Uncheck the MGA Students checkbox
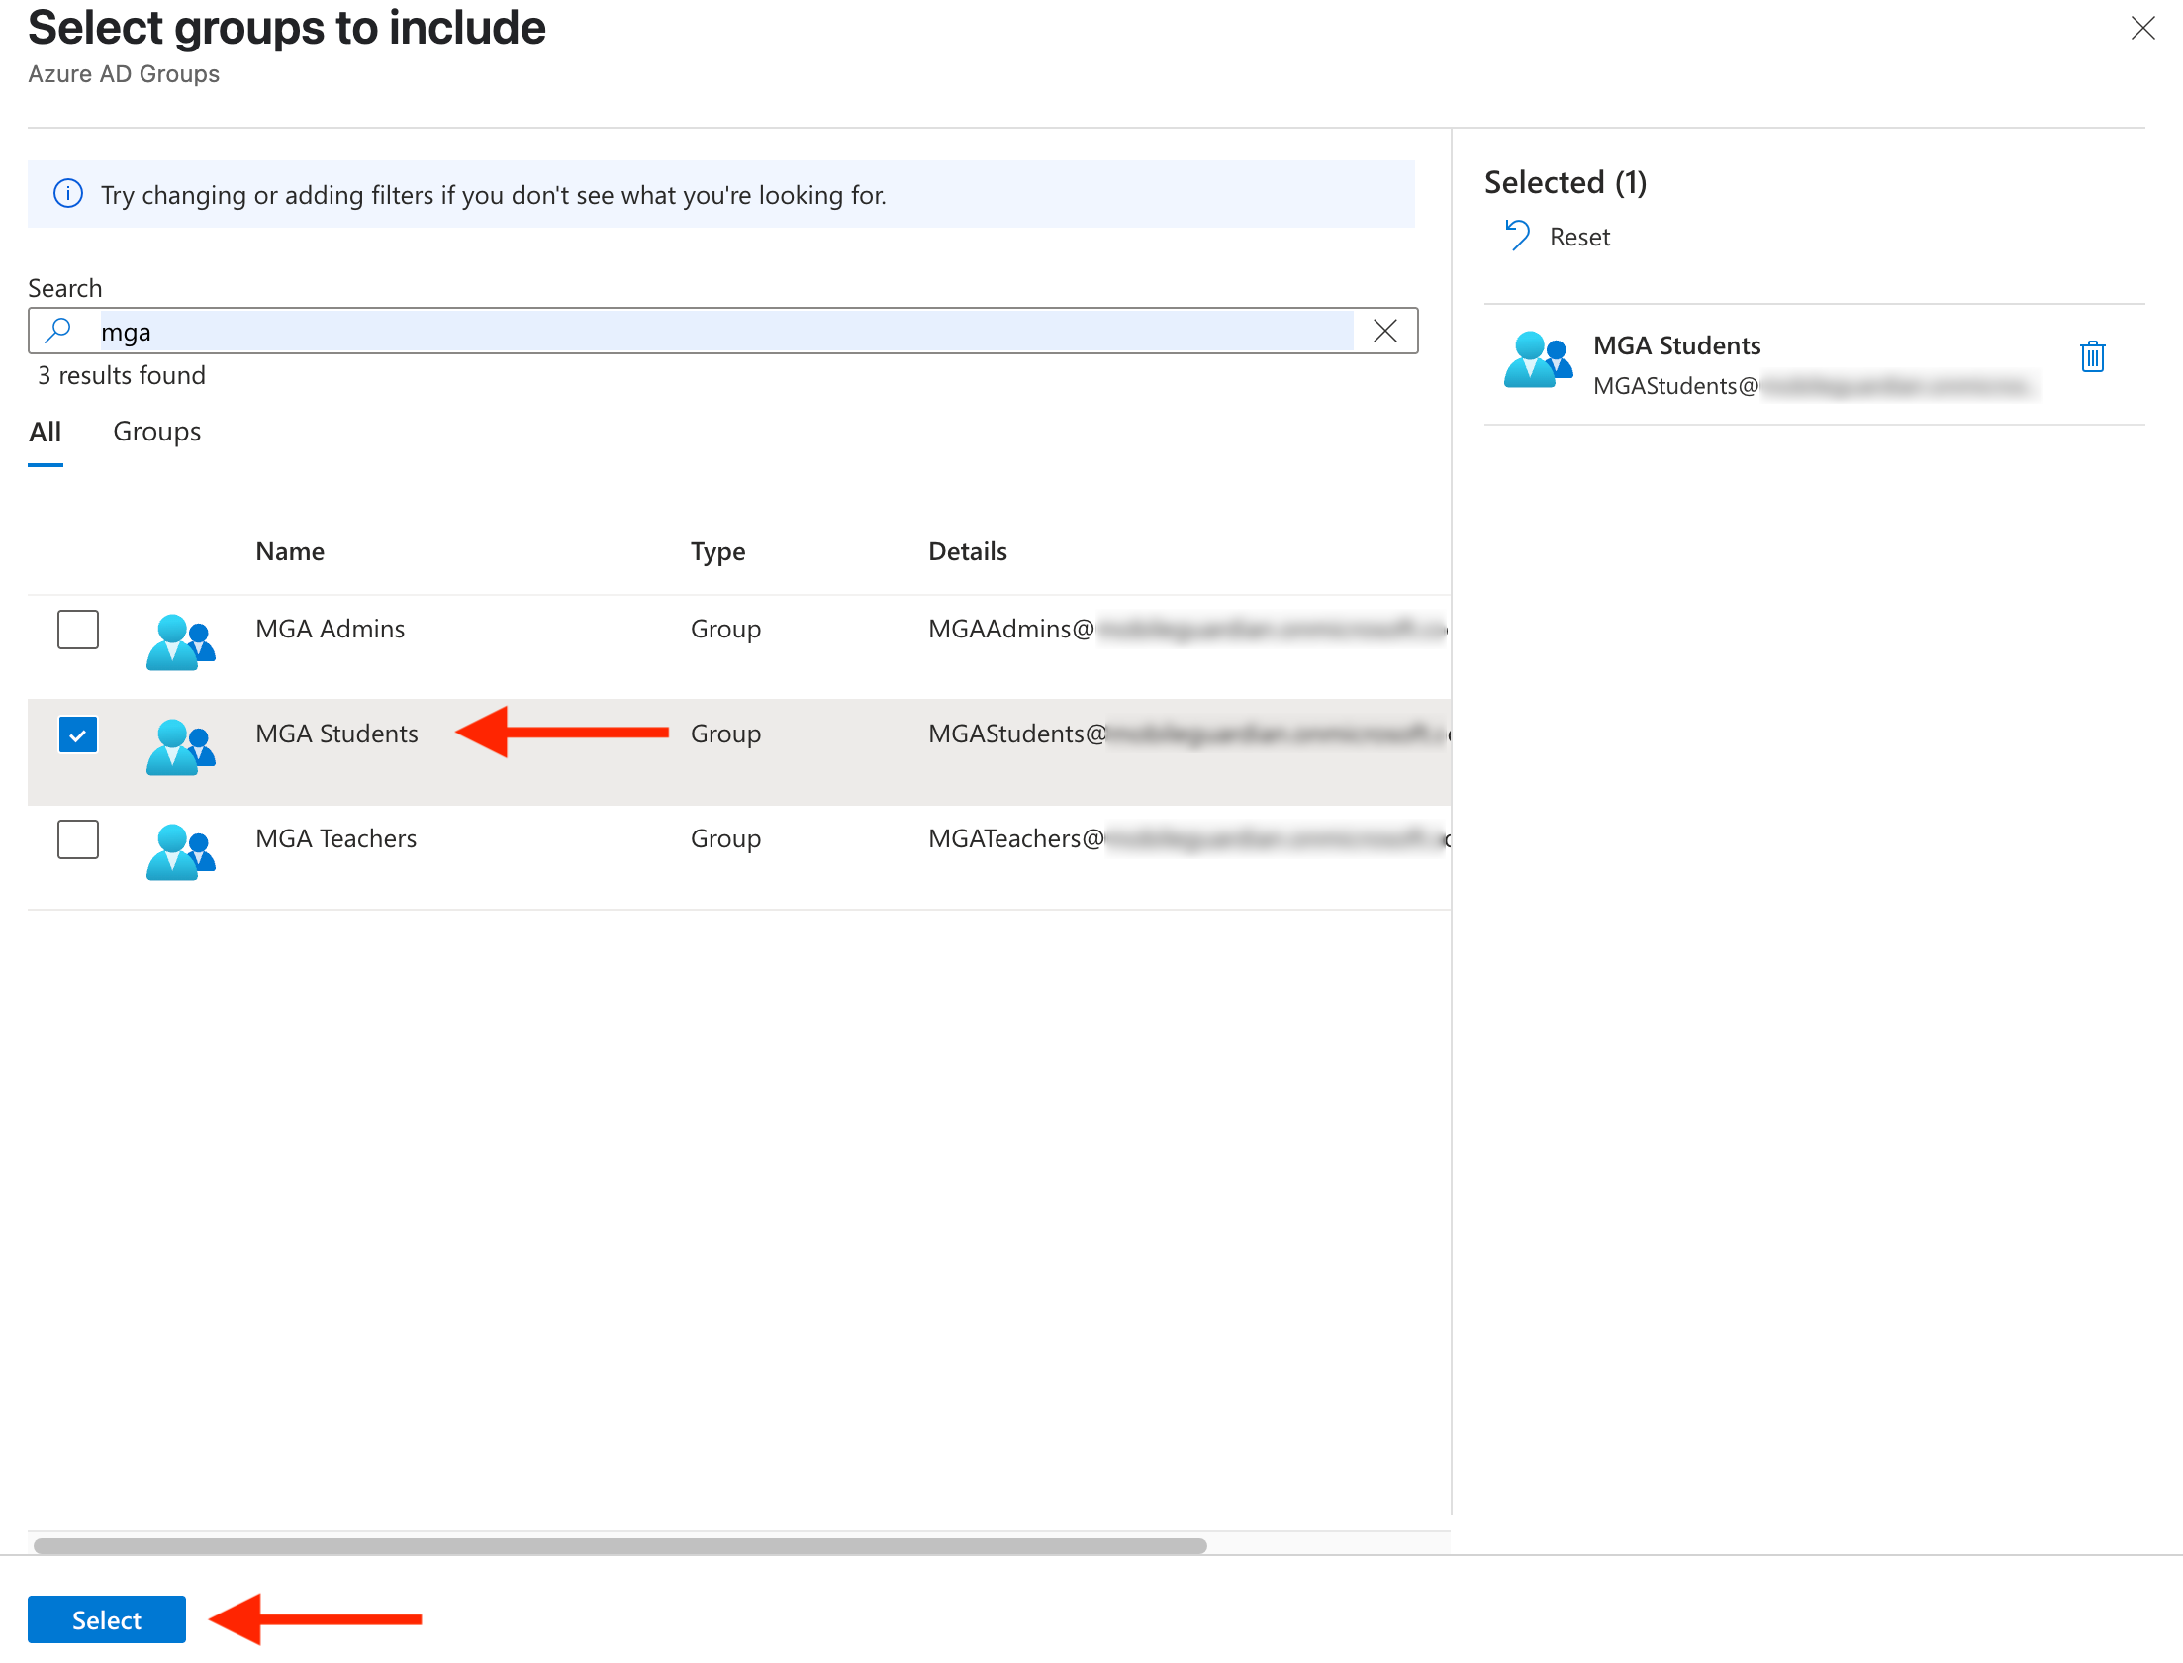2183x1663 pixels. [x=78, y=734]
